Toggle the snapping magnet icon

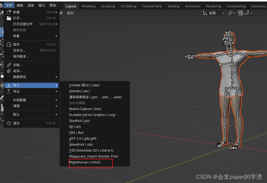click(240, 13)
